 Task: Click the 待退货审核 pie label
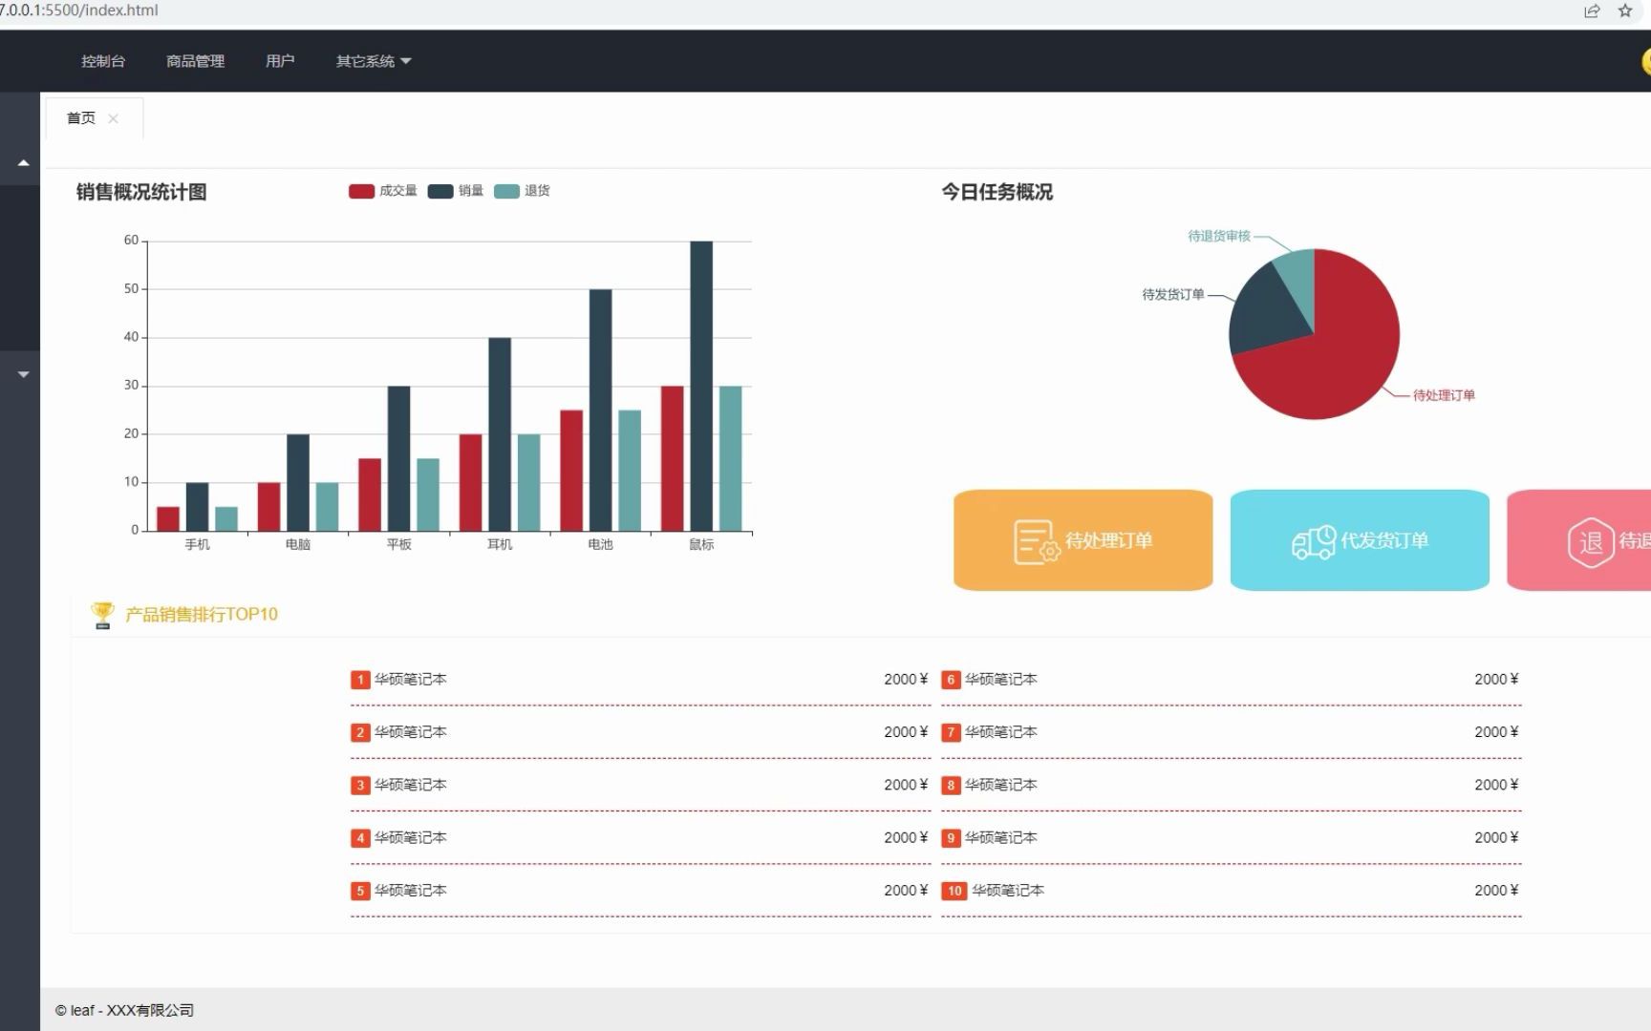pos(1219,236)
